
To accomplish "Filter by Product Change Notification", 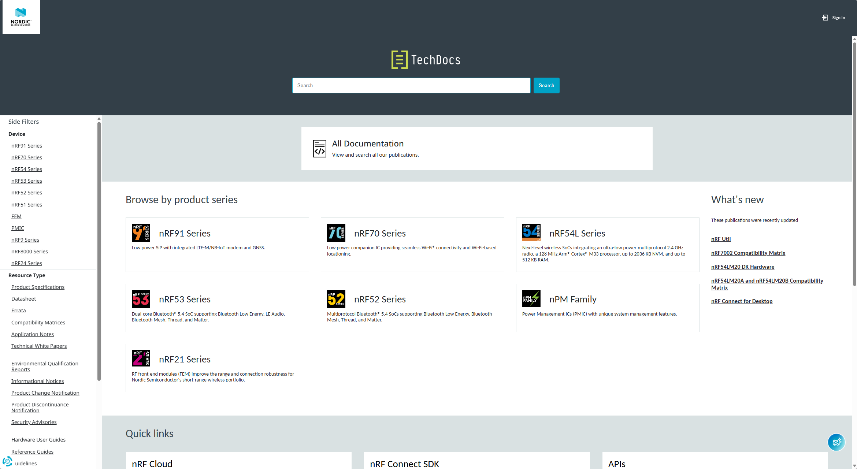I will [45, 393].
